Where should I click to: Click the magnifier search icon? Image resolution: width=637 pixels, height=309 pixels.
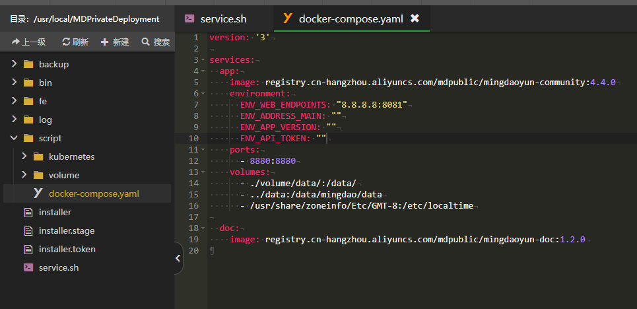pyautogui.click(x=145, y=42)
